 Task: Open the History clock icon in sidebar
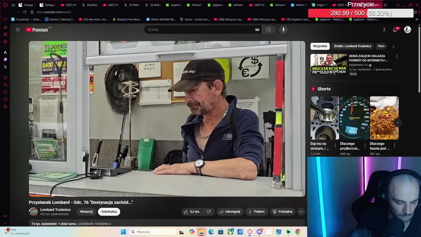(5, 92)
